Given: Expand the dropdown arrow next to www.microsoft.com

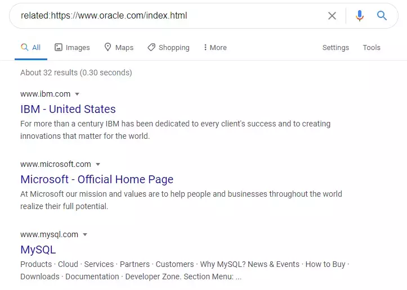Looking at the screenshot, I should 98,164.
